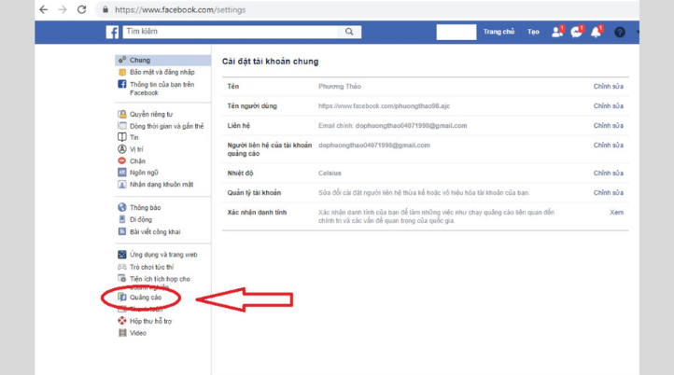
Task: Go back using browser back arrow
Action: coord(44,9)
